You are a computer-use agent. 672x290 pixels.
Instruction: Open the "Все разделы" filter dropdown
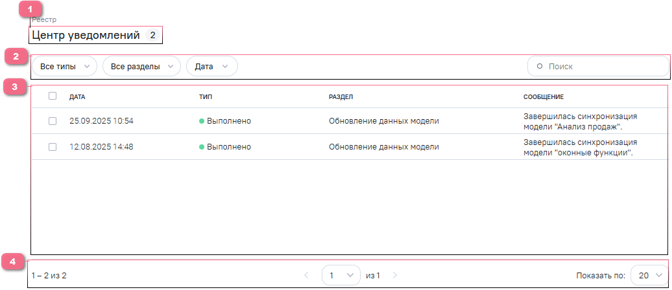[x=141, y=67]
